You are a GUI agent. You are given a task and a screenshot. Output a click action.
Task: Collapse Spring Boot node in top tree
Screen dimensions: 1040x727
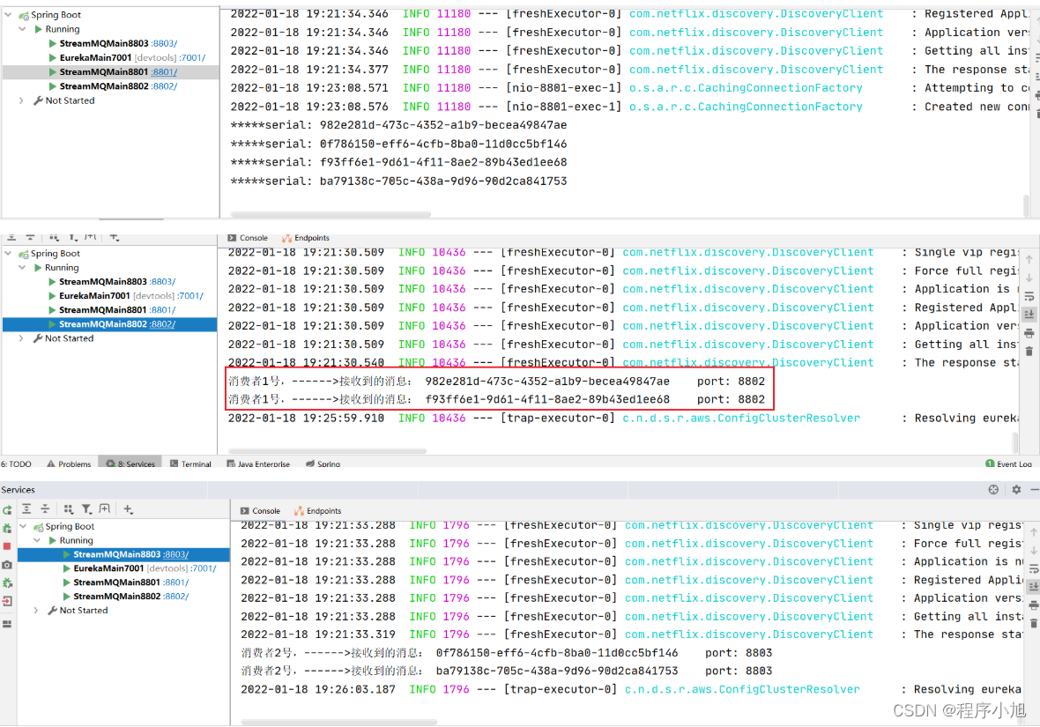point(8,15)
